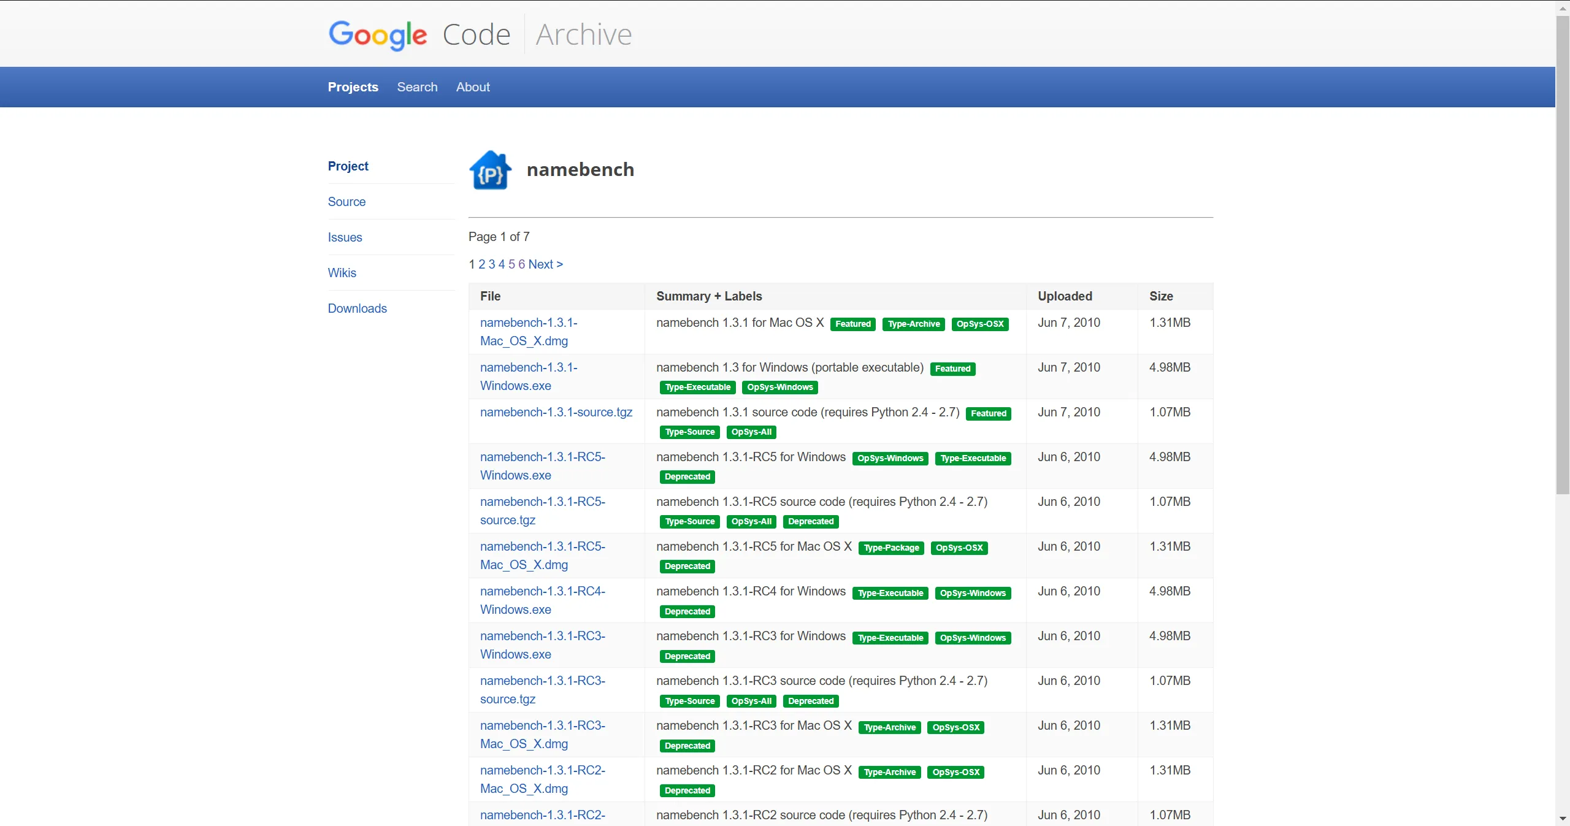Click the Featured label on the Windows portable row
The height and width of the screenshot is (826, 1570).
(952, 369)
